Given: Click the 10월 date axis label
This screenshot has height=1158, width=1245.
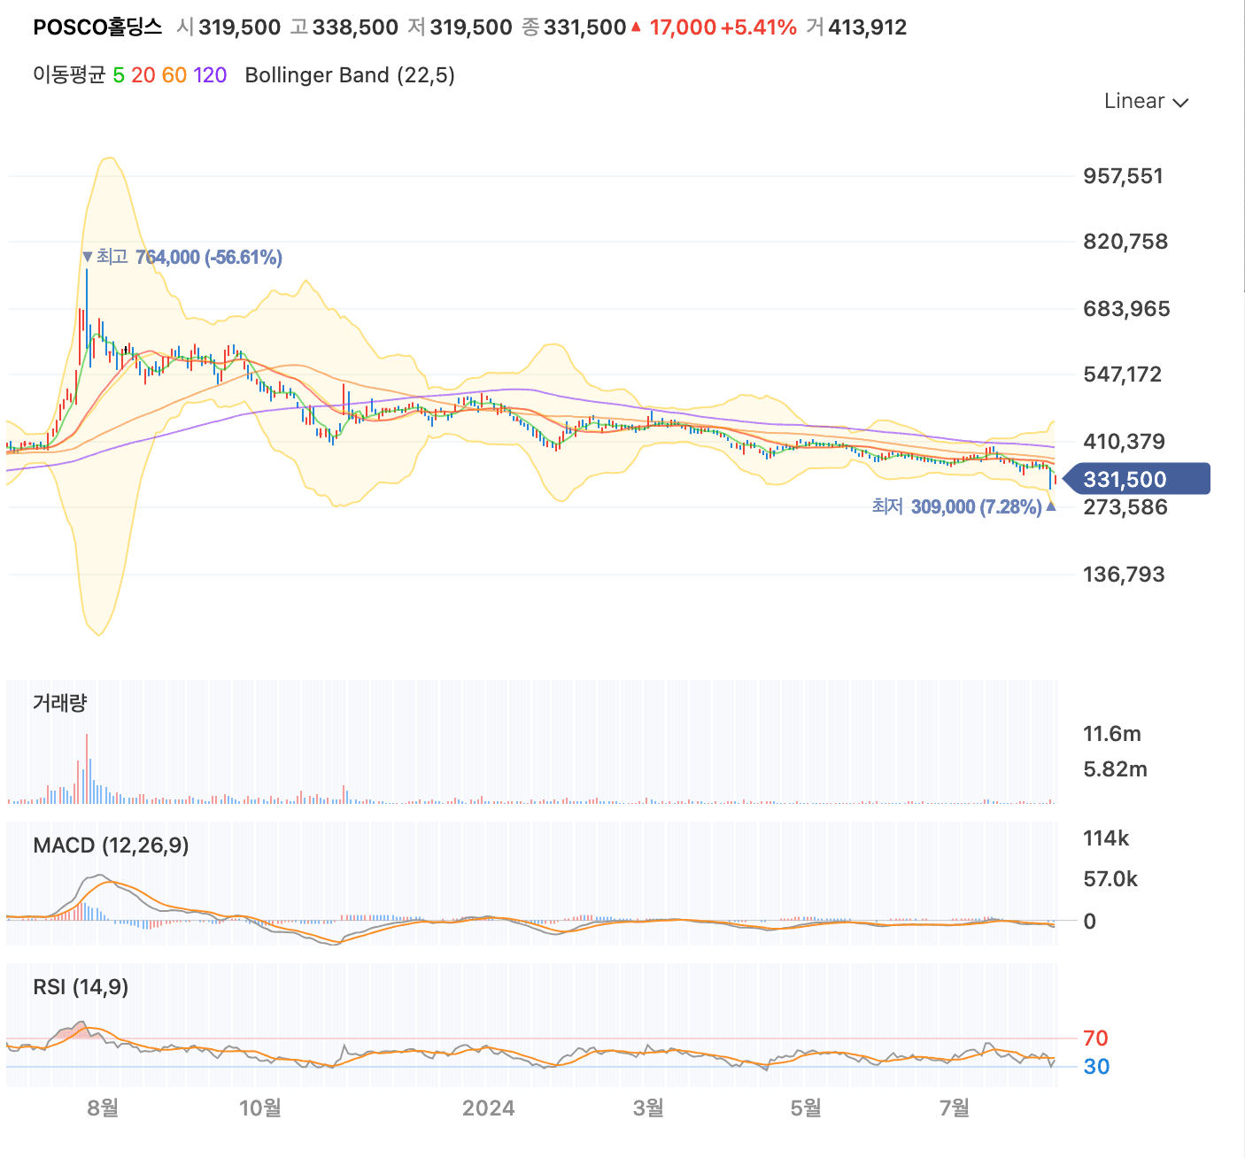Looking at the screenshot, I should click(x=260, y=1108).
